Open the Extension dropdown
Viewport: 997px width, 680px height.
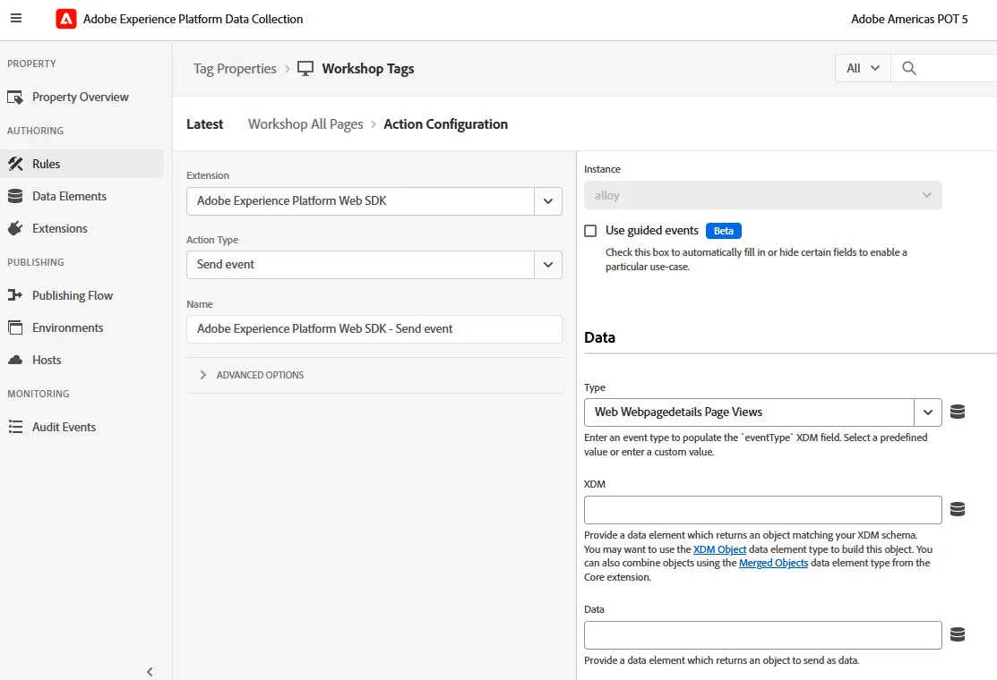[548, 201]
